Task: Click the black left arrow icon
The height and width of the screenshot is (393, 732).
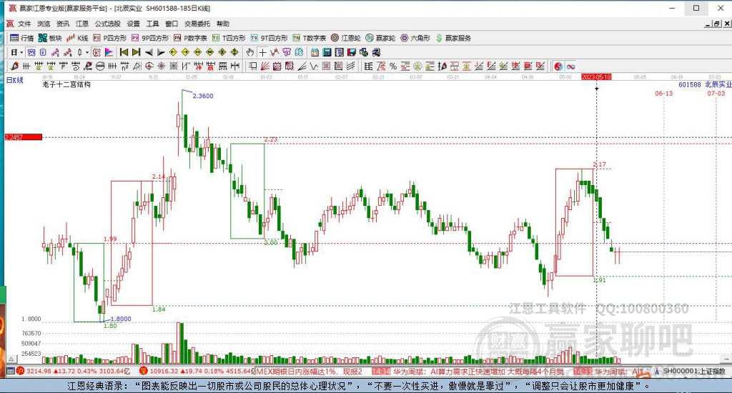Action: click(x=149, y=52)
